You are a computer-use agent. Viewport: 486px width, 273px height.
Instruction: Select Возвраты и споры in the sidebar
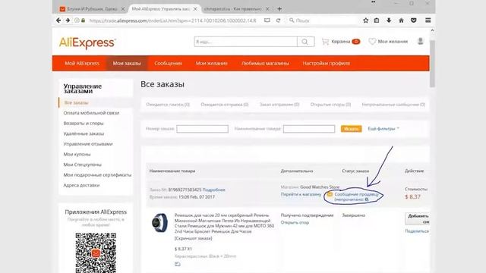[x=84, y=123]
